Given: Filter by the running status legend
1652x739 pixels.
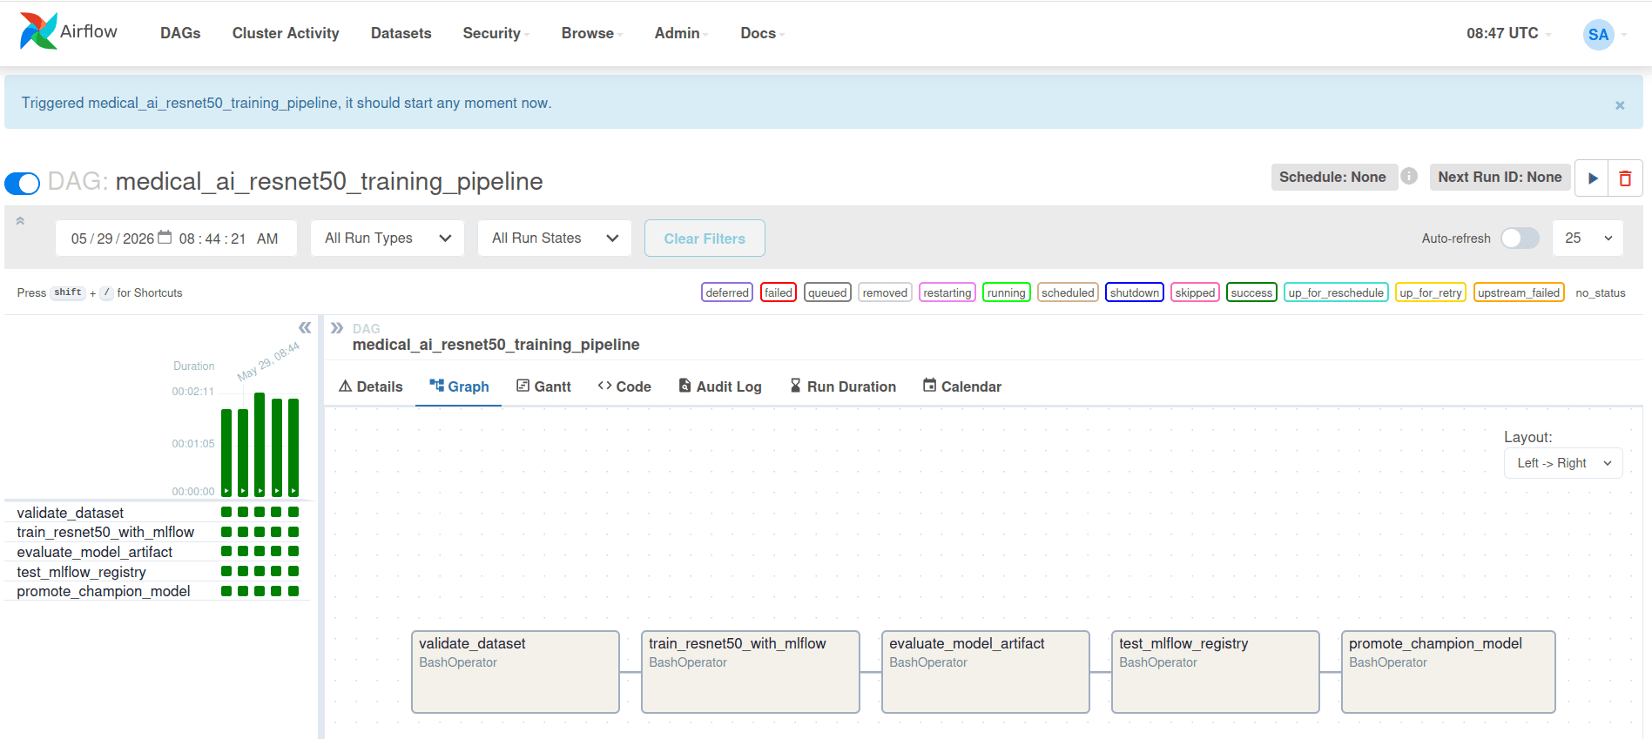Looking at the screenshot, I should pyautogui.click(x=1006, y=292).
